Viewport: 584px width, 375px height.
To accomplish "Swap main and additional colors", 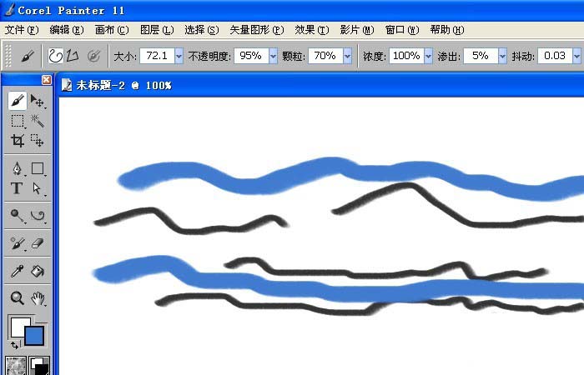I will 14,344.
